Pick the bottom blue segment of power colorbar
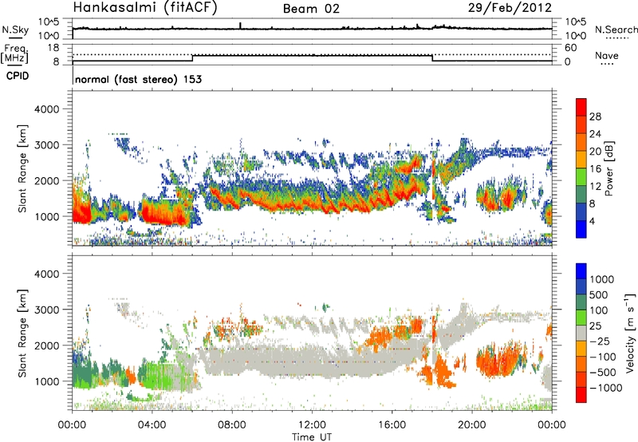This screenshot has height=442, width=638. (x=581, y=230)
